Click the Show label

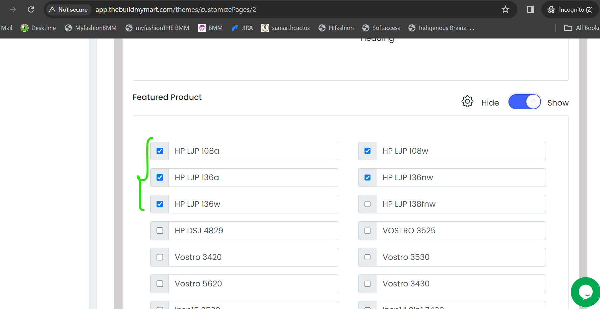pyautogui.click(x=558, y=103)
